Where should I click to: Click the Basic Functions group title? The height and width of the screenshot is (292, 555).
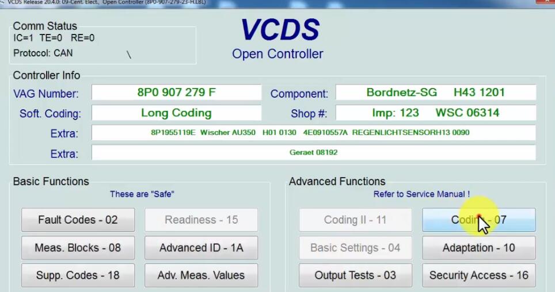(51, 182)
